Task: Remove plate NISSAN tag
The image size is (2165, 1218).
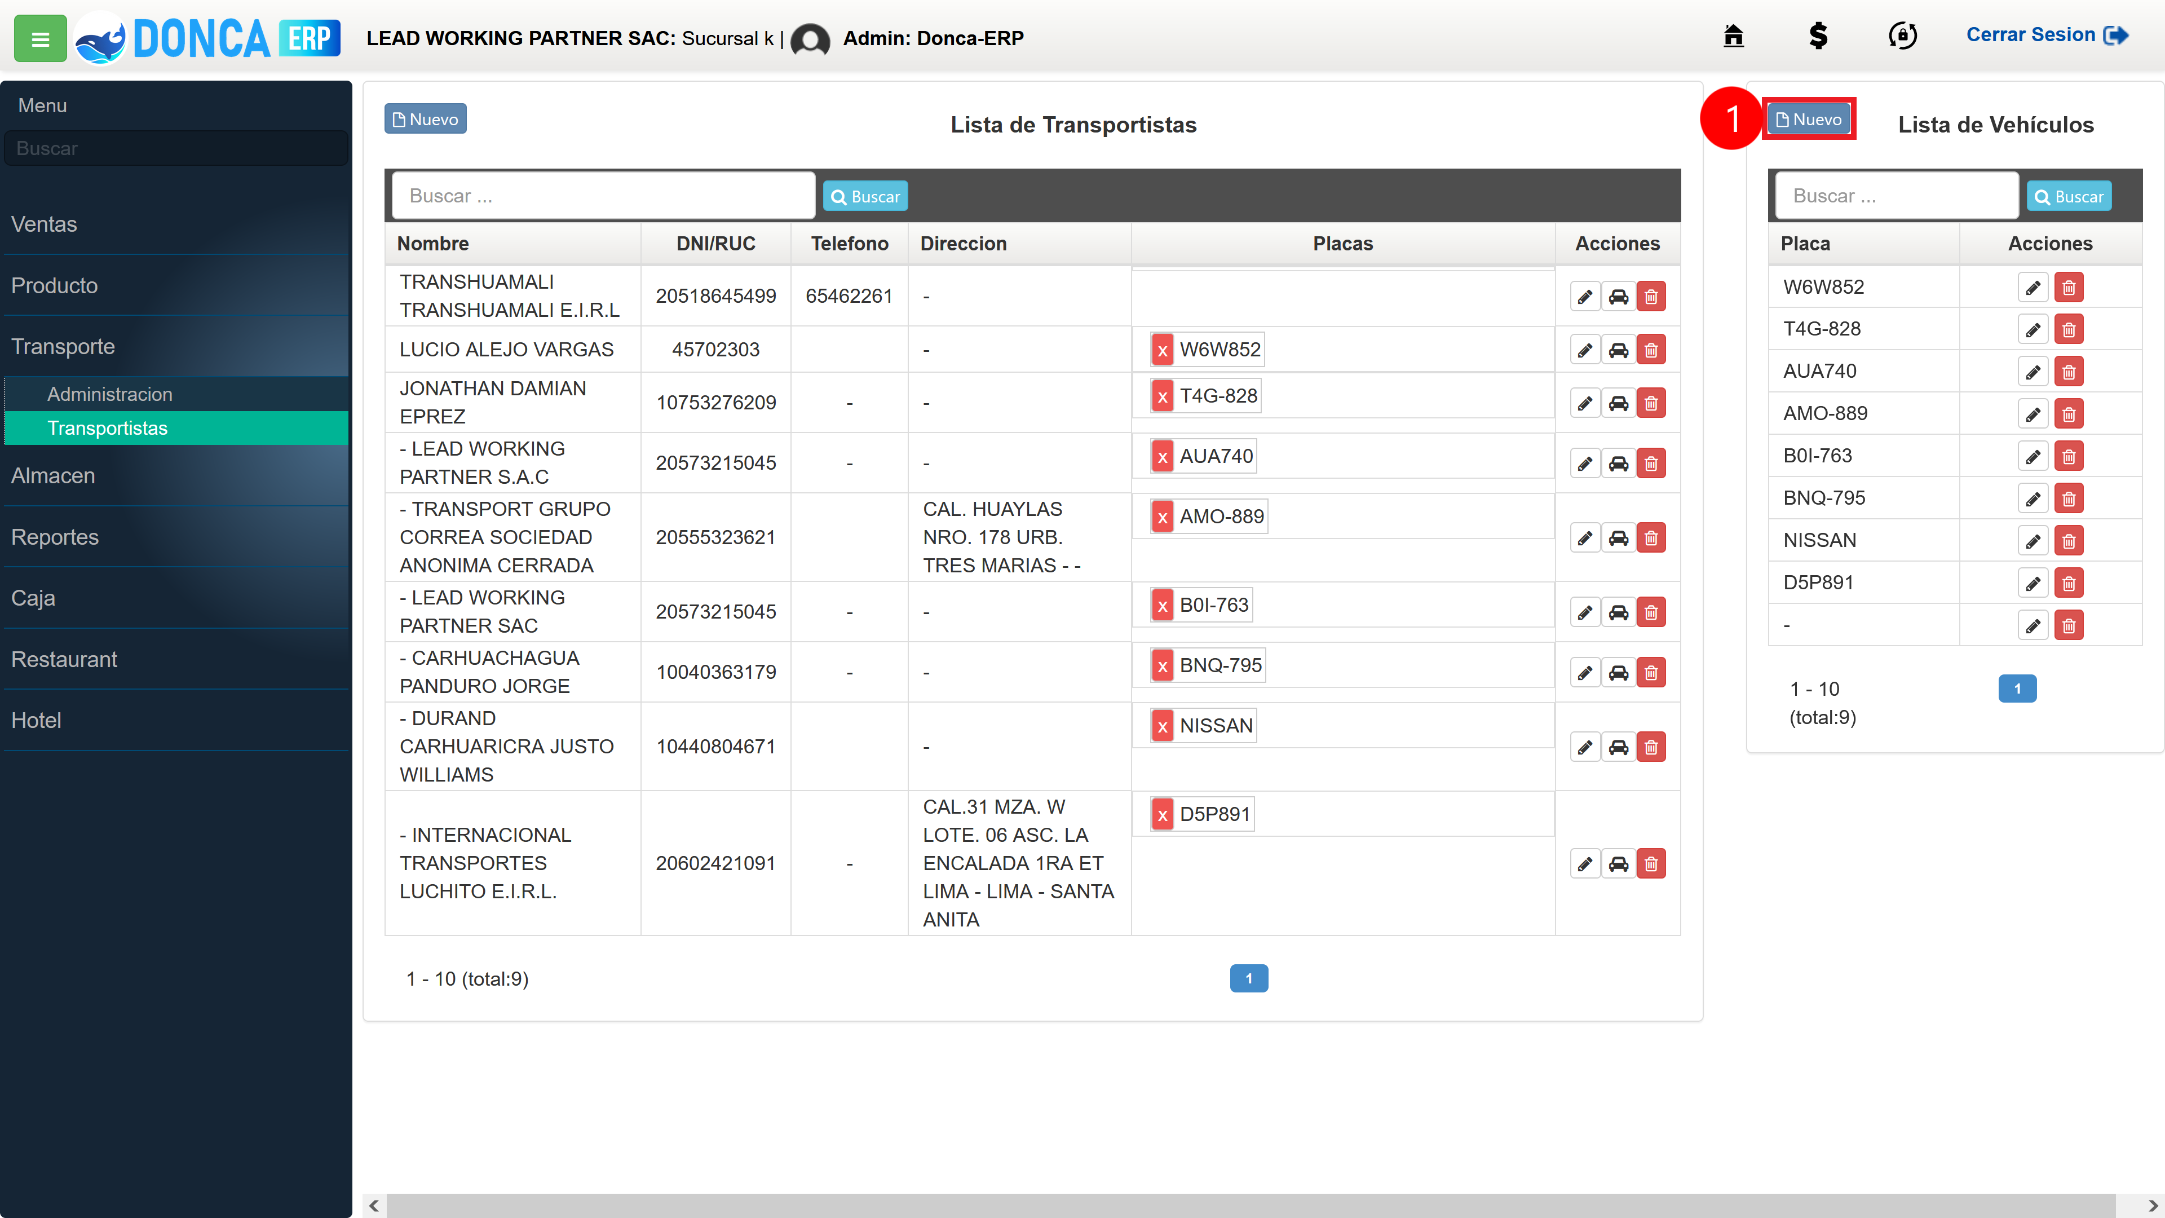Action: point(1163,726)
